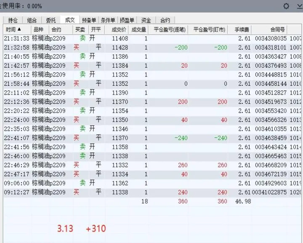Select the trade row at 21:58:44
303x243 pixels.
tap(152, 84)
